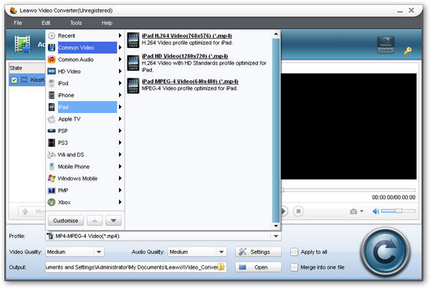This screenshot has width=430, height=288.
Task: Click the Wii and DS controller icon
Action: pos(52,155)
